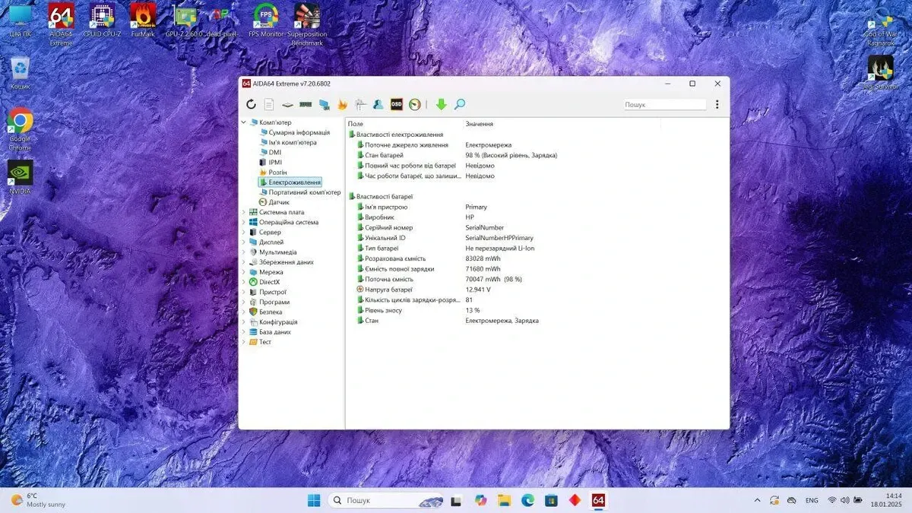Select Портативний комп'ютер in the tree

(x=304, y=192)
